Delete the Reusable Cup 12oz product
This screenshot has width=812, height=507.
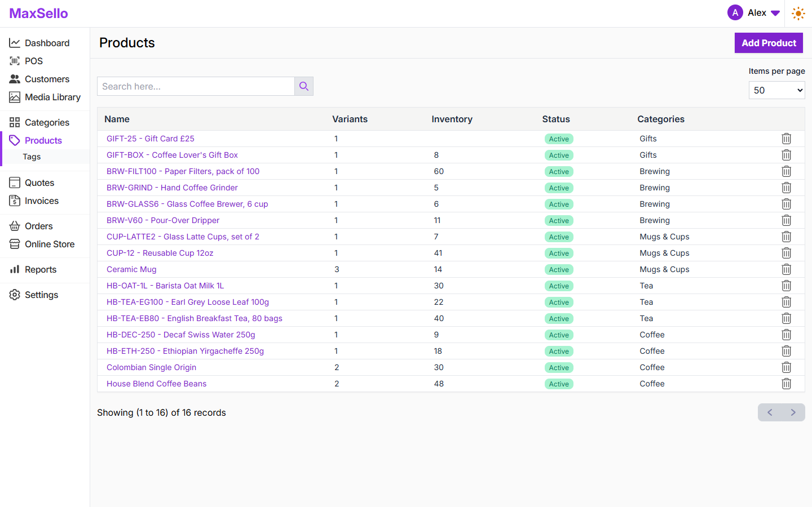click(786, 253)
